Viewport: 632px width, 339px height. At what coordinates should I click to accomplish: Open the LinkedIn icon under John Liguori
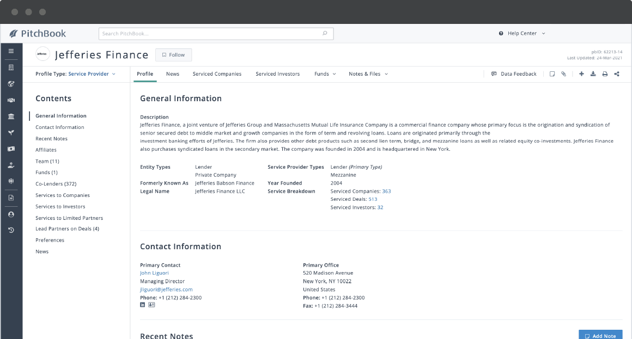(x=142, y=304)
